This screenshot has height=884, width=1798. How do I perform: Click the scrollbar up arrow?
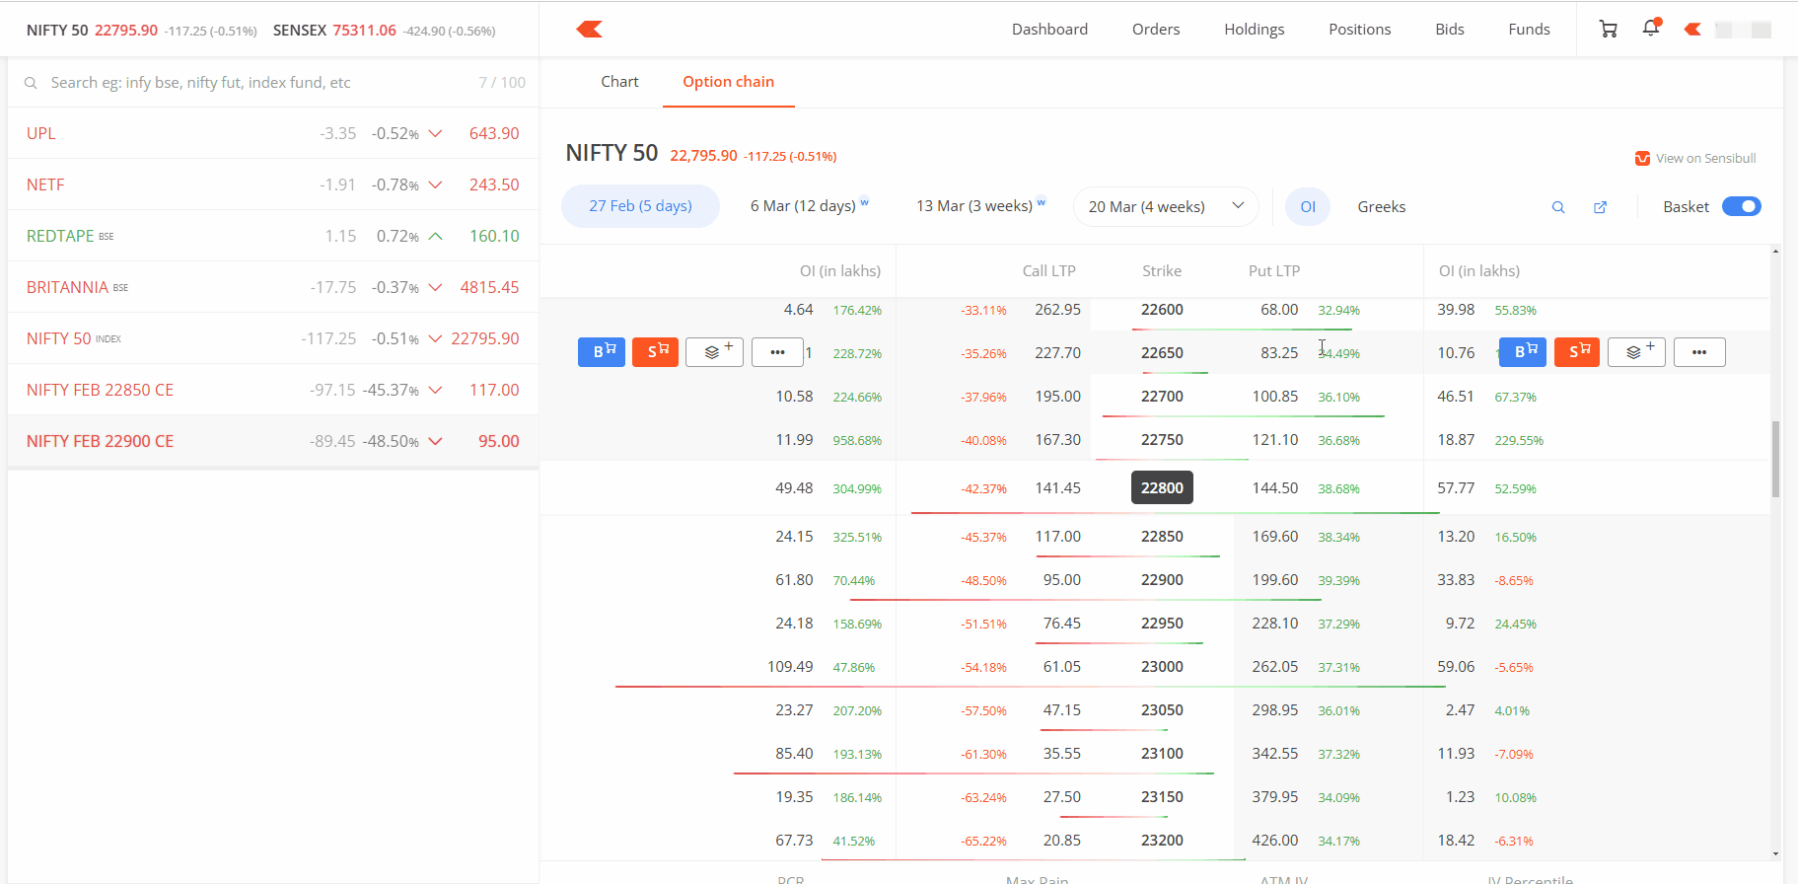point(1775,252)
